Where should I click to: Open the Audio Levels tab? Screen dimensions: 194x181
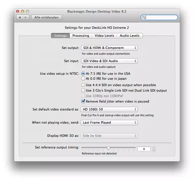(x=130, y=35)
